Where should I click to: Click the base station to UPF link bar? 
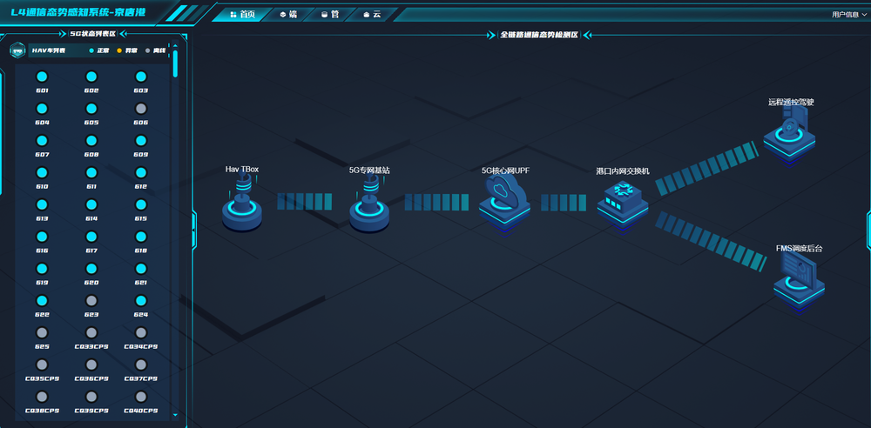436,202
